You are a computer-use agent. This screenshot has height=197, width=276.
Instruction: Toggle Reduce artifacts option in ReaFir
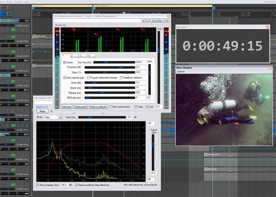point(76,185)
